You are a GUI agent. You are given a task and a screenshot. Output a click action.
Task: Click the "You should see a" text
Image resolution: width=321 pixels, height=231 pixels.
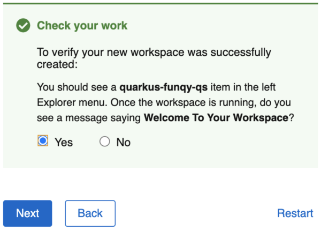click(77, 87)
